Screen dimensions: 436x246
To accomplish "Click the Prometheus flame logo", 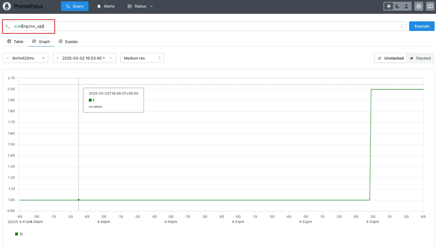I will (7, 6).
